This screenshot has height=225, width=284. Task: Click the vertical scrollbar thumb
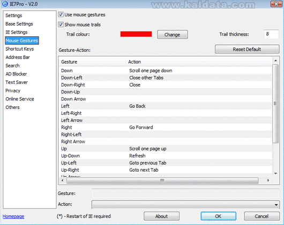(275, 104)
